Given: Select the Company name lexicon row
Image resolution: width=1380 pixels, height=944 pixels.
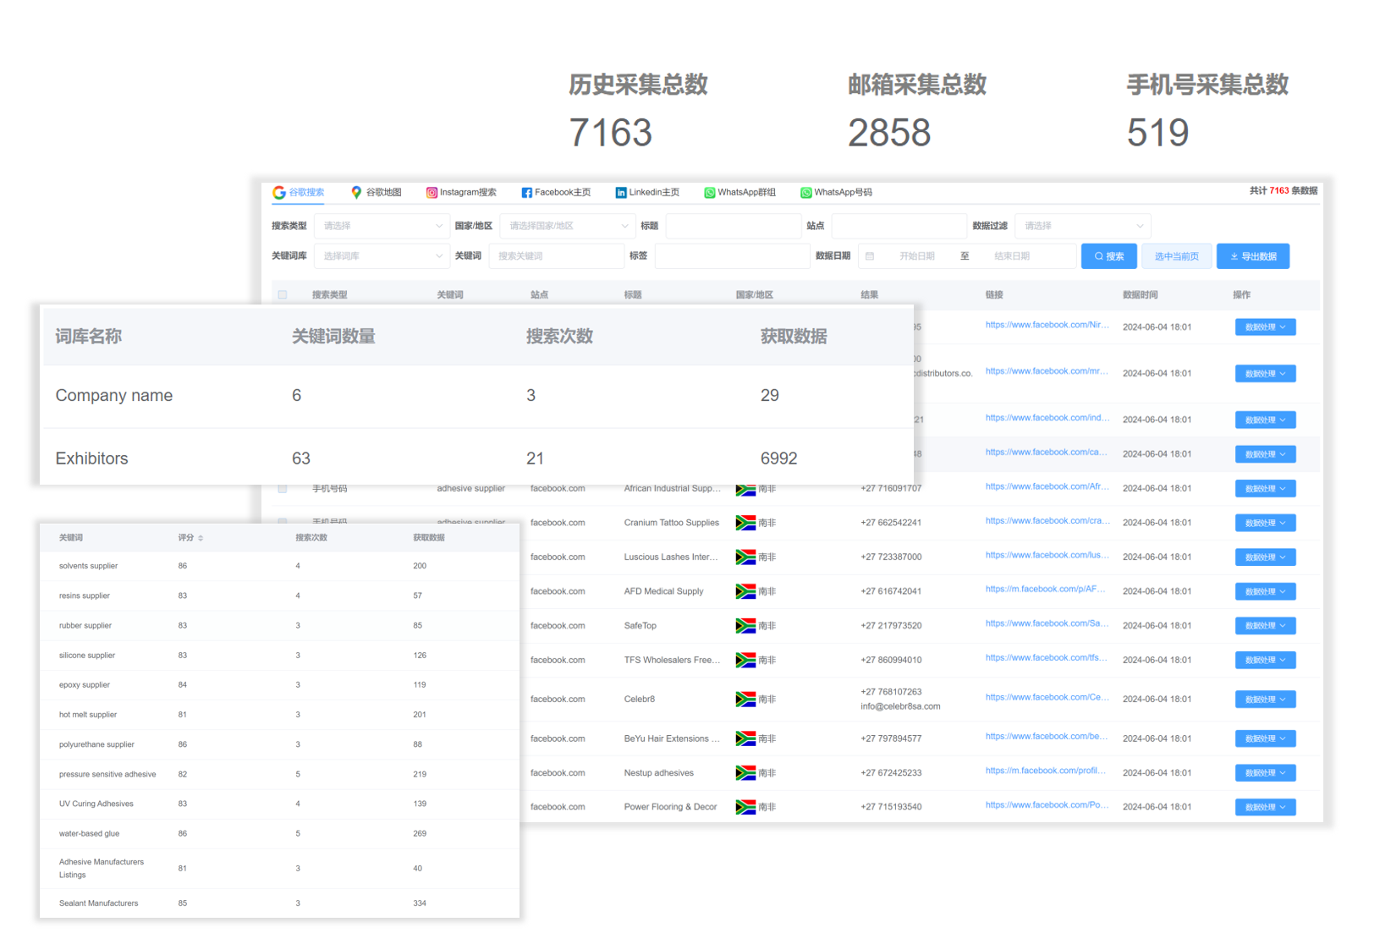Looking at the screenshot, I should coord(477,396).
